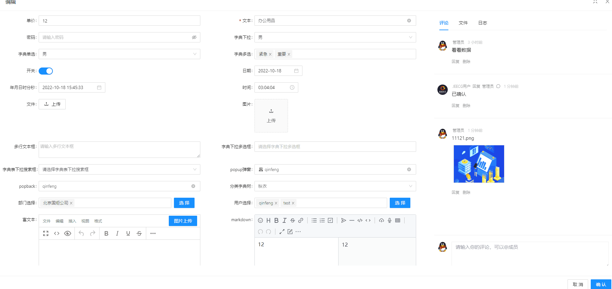Screen dimensions: 612x289
Task: Insert a code block in markdown
Action: 360,221
